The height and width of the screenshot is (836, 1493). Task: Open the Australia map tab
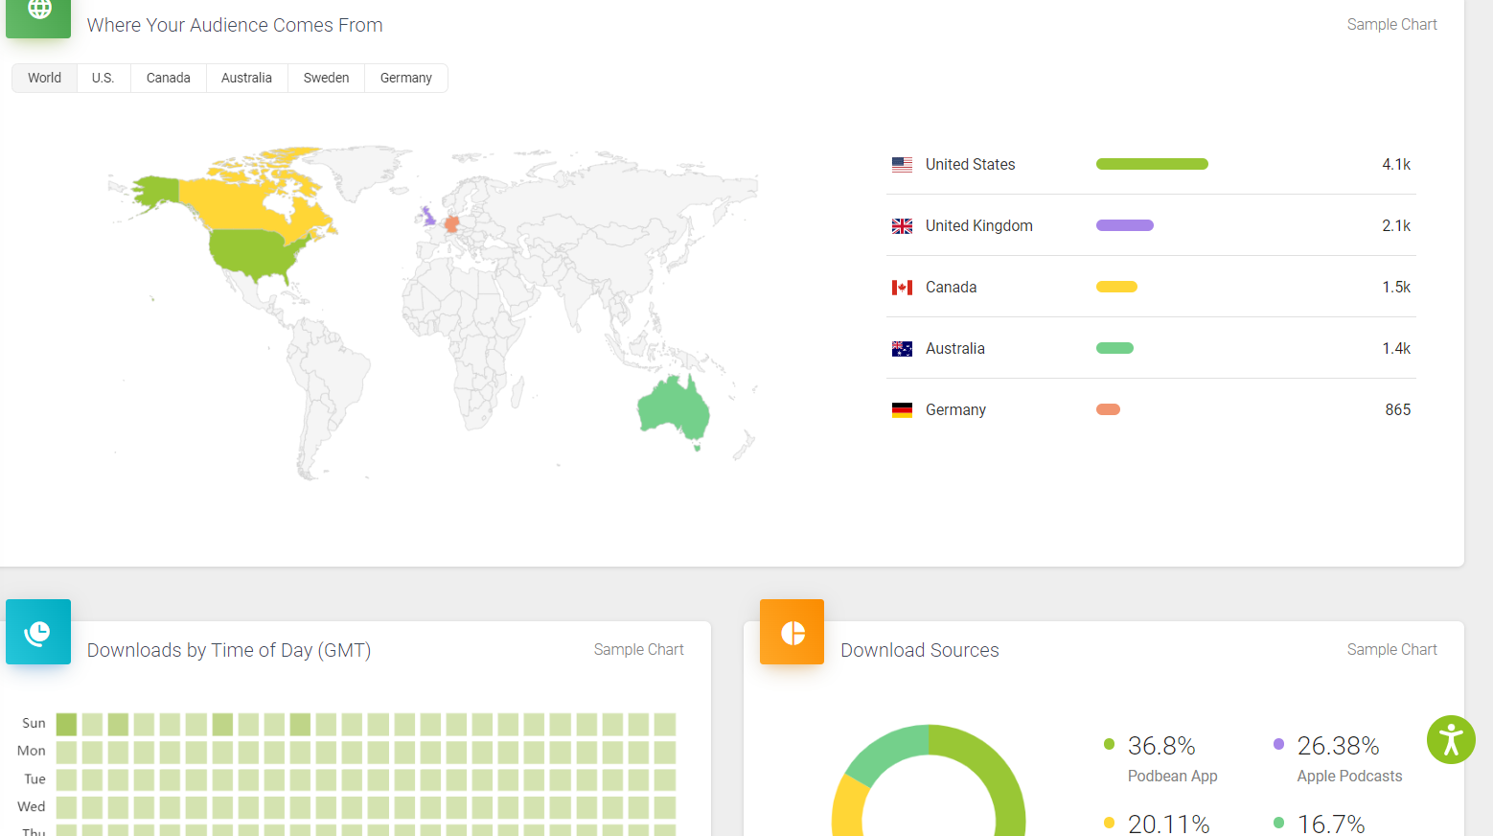tap(246, 78)
